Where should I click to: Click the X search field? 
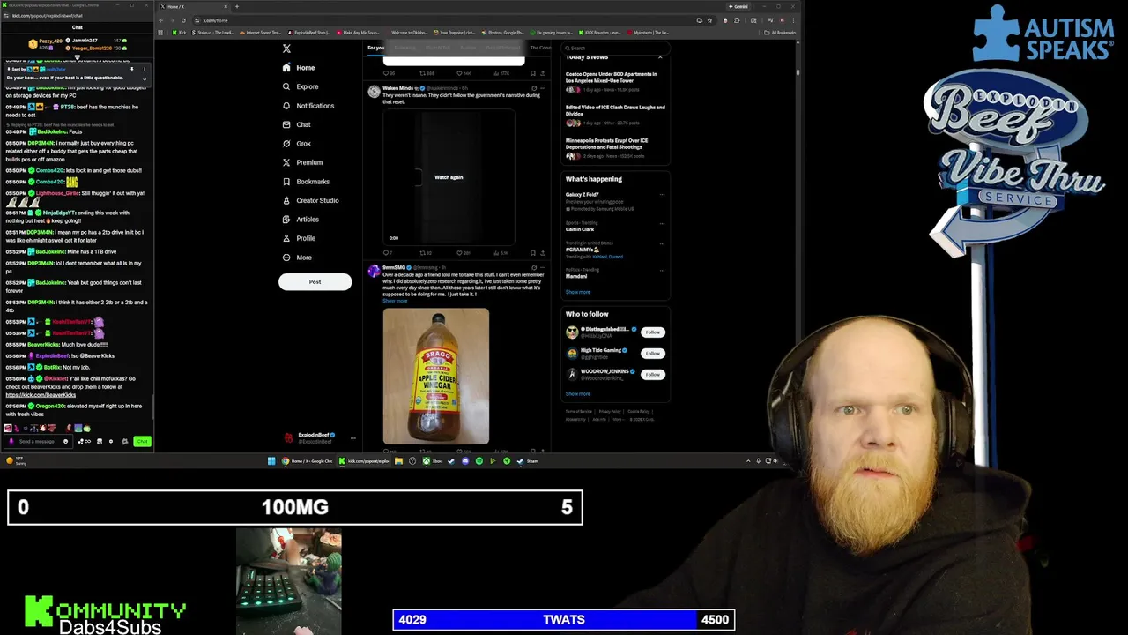615,48
